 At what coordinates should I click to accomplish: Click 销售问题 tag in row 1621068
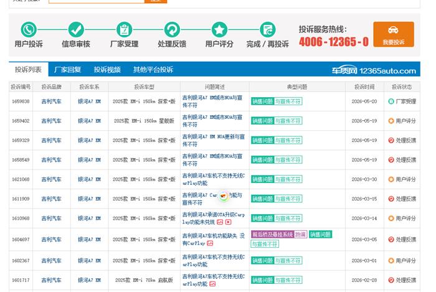tap(262, 179)
